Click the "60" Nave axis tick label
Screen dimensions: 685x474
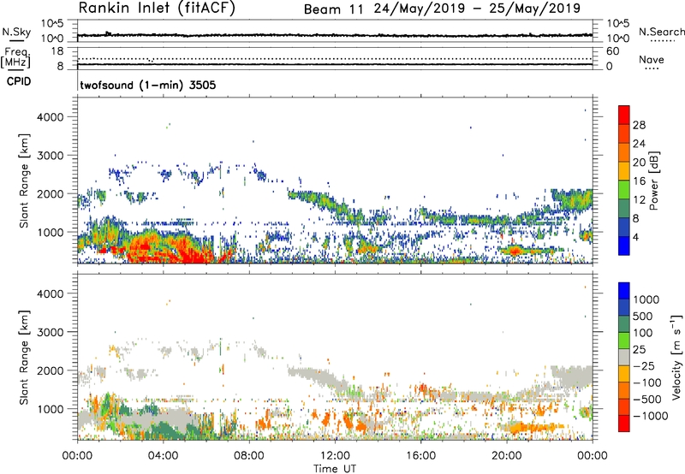tap(612, 51)
